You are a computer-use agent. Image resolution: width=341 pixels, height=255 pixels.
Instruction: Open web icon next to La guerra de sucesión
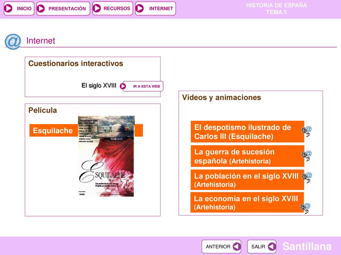307,156
